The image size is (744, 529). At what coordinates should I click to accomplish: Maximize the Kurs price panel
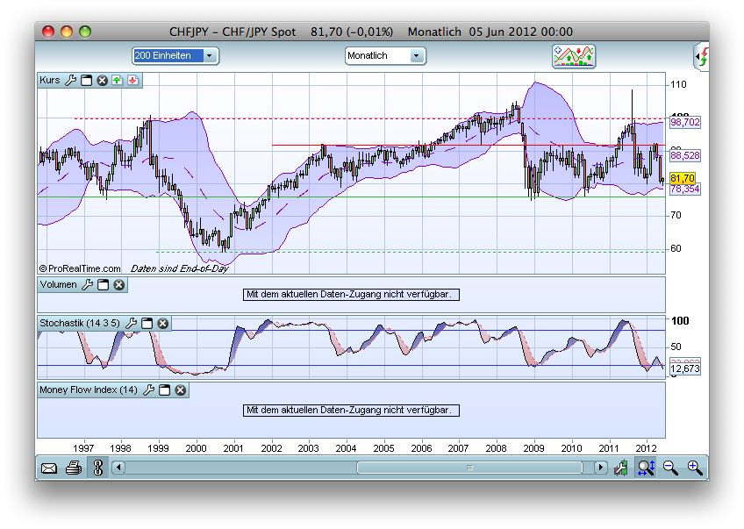[x=86, y=80]
